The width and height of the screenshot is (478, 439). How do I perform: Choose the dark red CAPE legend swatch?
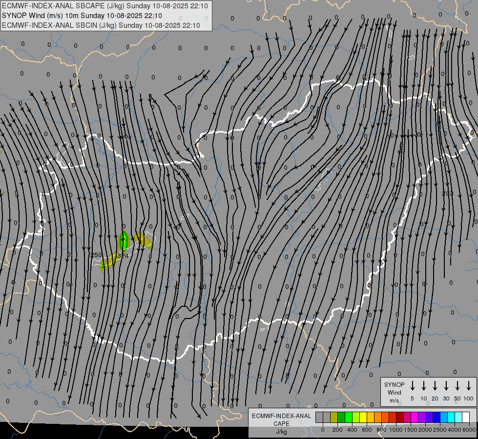click(400, 417)
